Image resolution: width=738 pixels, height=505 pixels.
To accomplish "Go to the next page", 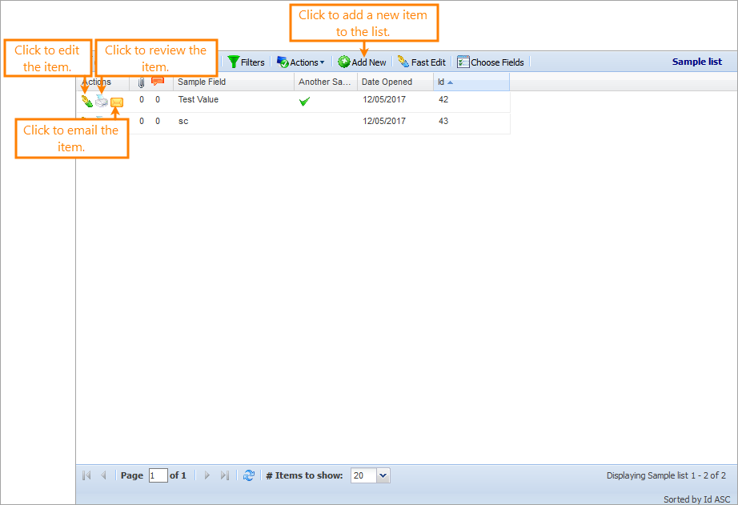I will (x=207, y=475).
